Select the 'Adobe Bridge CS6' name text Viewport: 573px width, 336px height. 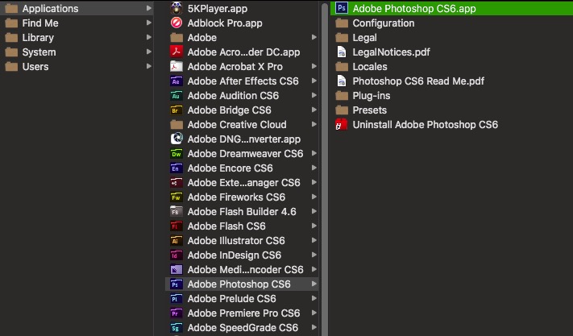point(229,110)
